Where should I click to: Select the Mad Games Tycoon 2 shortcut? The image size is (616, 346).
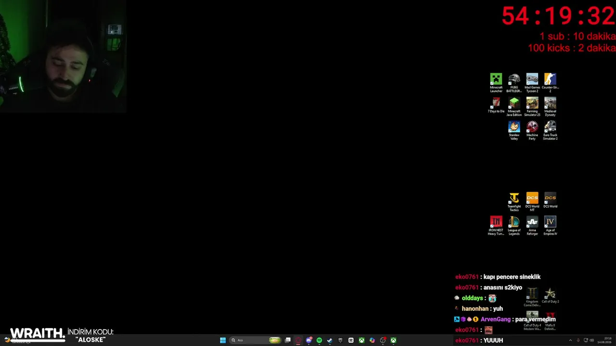coord(532,83)
